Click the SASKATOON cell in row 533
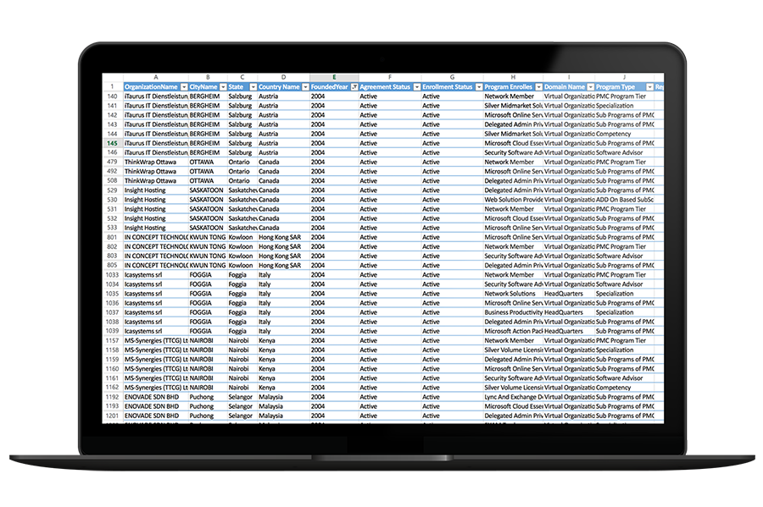The image size is (763, 507). (x=208, y=228)
